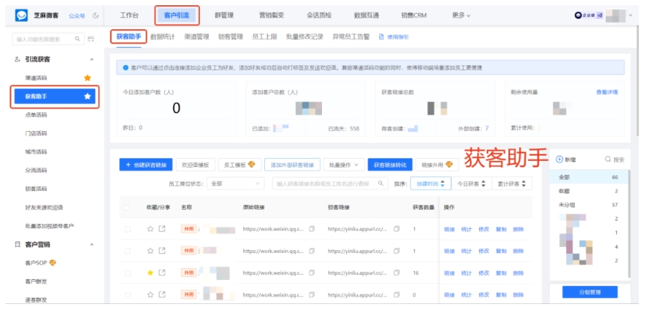This screenshot has height=316, width=647.
Task: Click the 员工模板 button
Action: click(240, 165)
